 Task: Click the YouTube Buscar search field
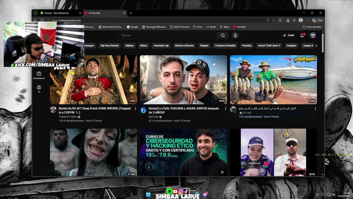(x=168, y=35)
